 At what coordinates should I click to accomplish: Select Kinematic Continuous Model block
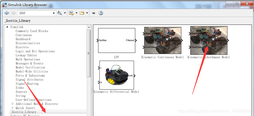point(163,40)
